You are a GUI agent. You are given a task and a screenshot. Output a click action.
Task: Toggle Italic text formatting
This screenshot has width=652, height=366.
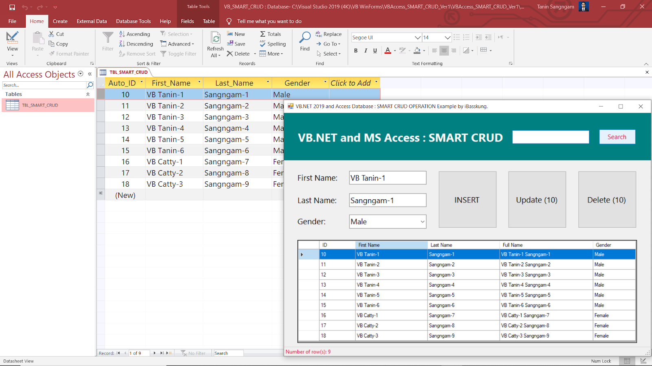[366, 51]
